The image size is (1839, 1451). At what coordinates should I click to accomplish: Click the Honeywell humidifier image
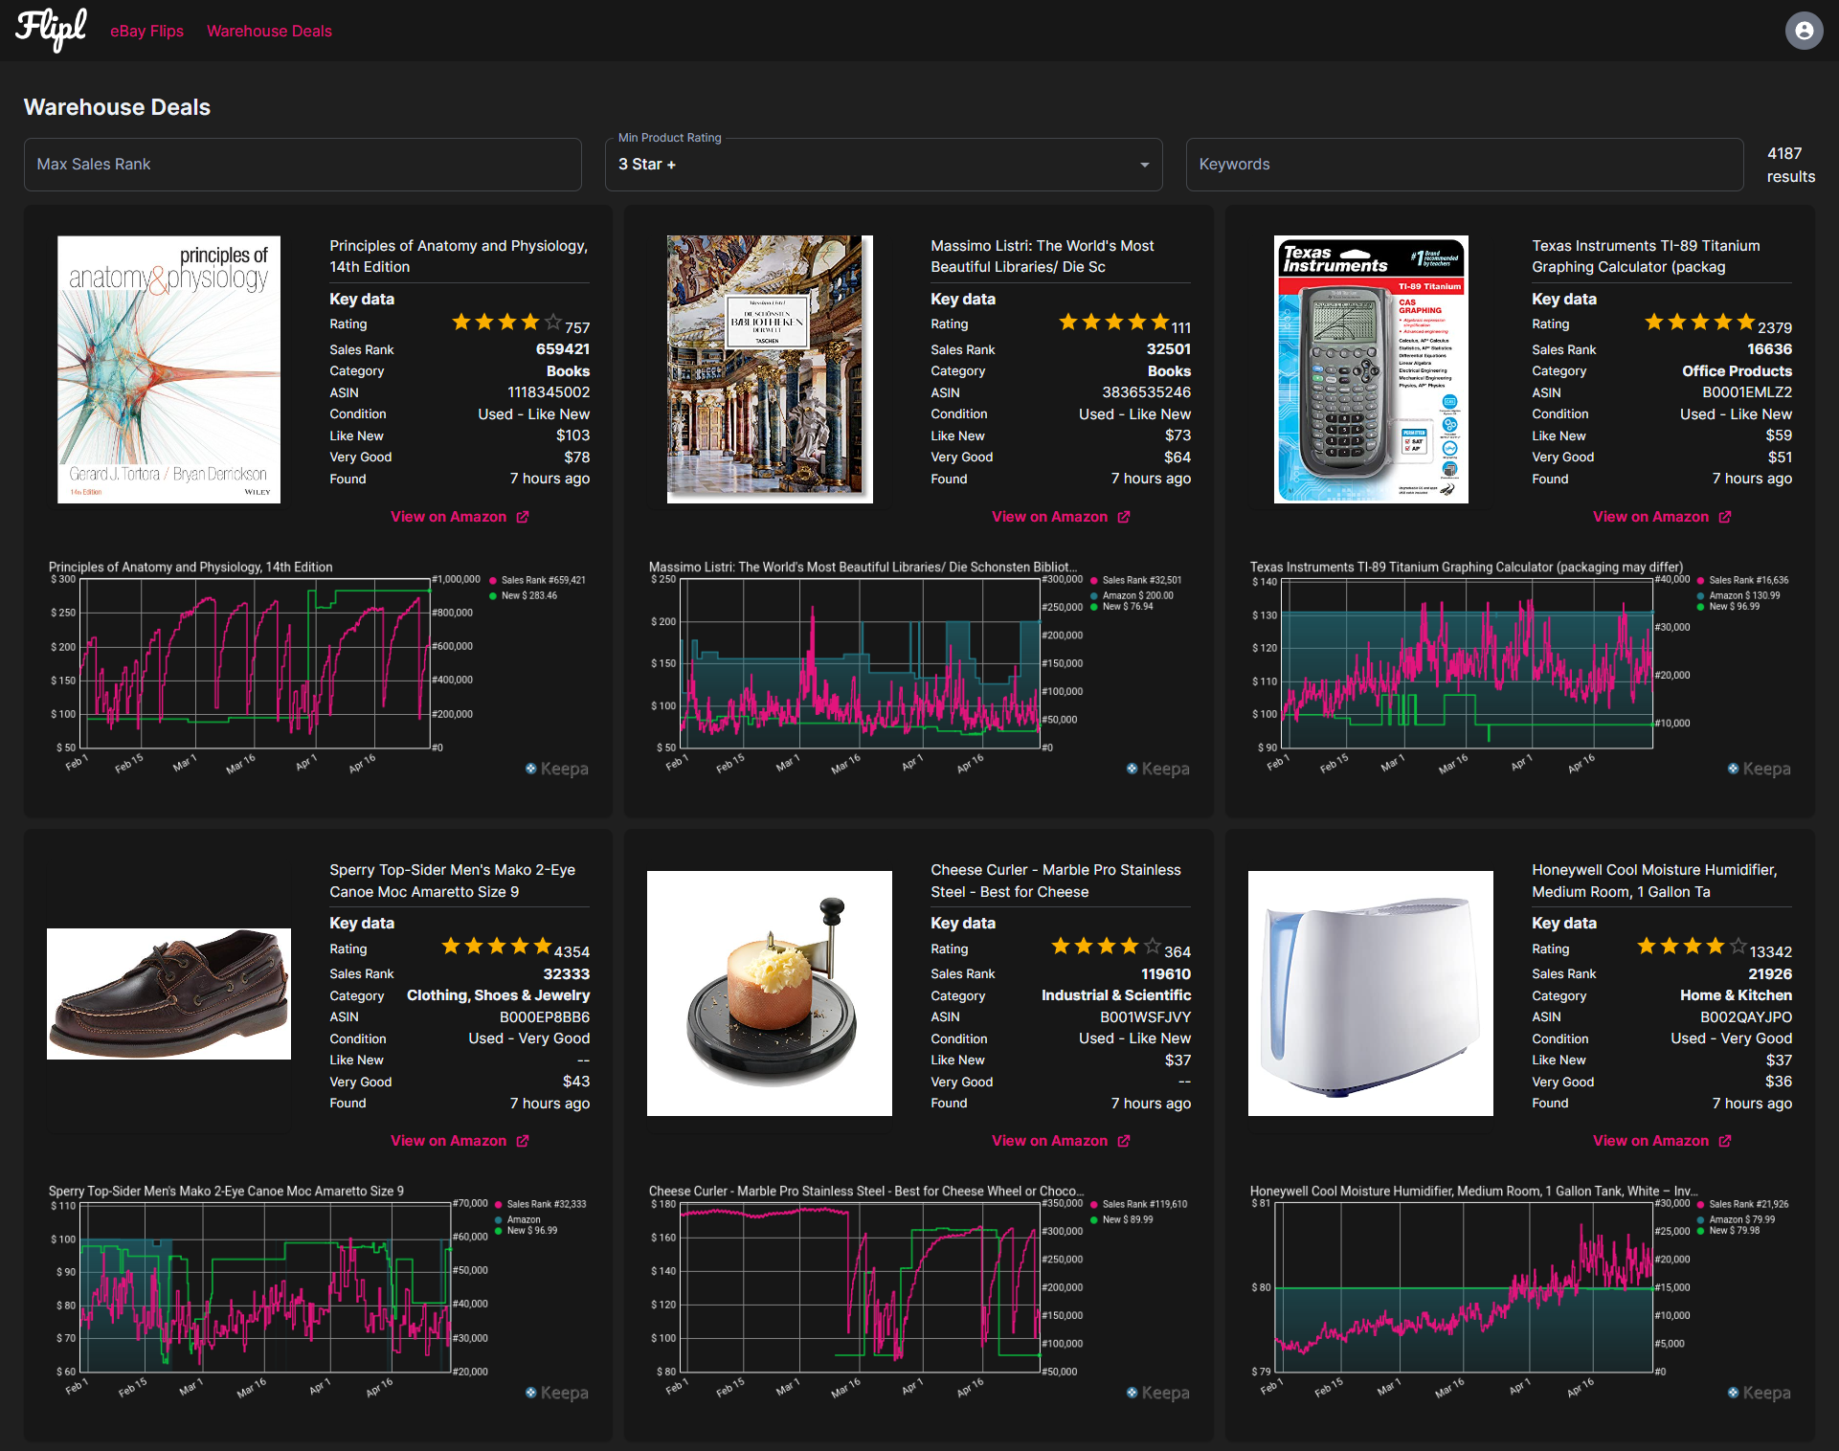1371,993
